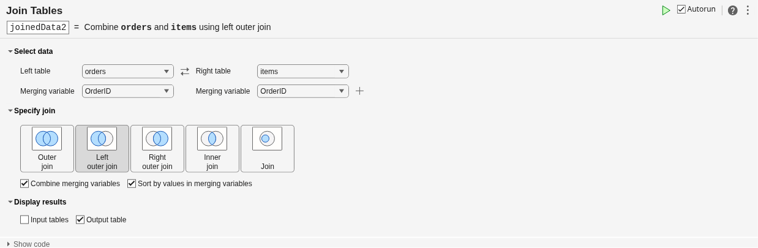Edit the joinedData2 output name field
The width and height of the screenshot is (758, 248).
(x=38, y=28)
